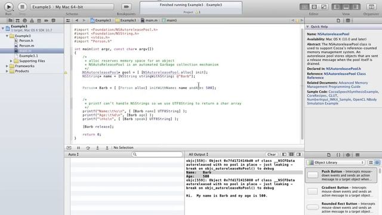The width and height of the screenshot is (382, 215).
Task: Go back in editor history
Action: (x=77, y=20)
